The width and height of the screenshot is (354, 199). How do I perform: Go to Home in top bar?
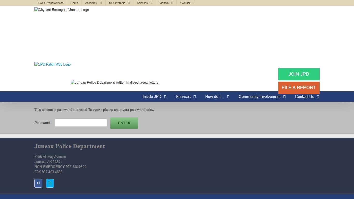point(74,3)
